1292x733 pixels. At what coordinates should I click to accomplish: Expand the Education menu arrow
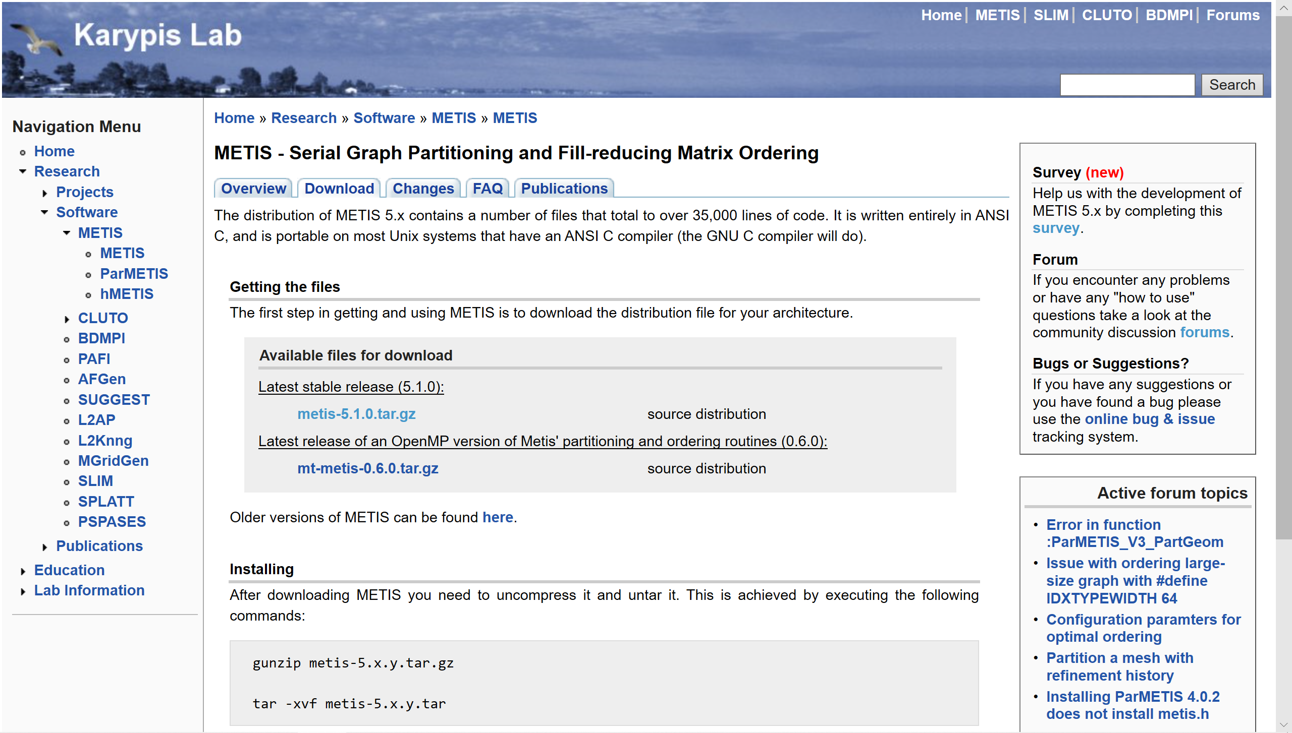point(23,571)
